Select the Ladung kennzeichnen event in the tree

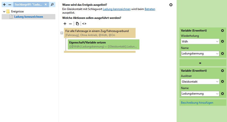(x=28, y=17)
